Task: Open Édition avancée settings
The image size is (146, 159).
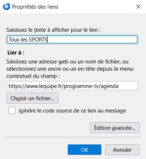Action: 115,128
